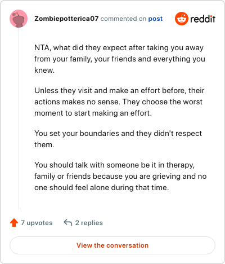225x264 pixels.
Task: Open the '2 replies' label
Action: click(x=89, y=223)
